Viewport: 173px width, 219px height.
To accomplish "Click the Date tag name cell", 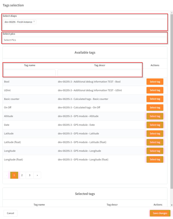I will pos(7,125).
